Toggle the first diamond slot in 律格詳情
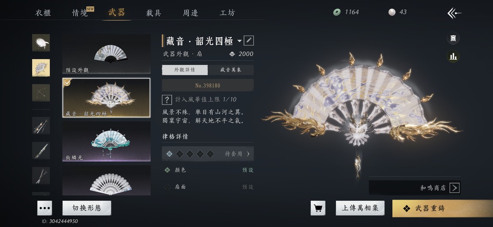Screen dimensions: 493x227 pyautogui.click(x=169, y=154)
